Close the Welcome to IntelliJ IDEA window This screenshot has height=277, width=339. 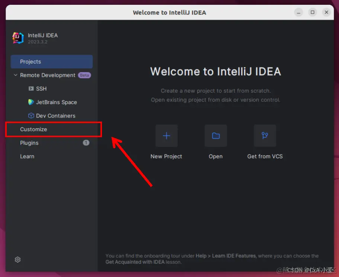326,12
